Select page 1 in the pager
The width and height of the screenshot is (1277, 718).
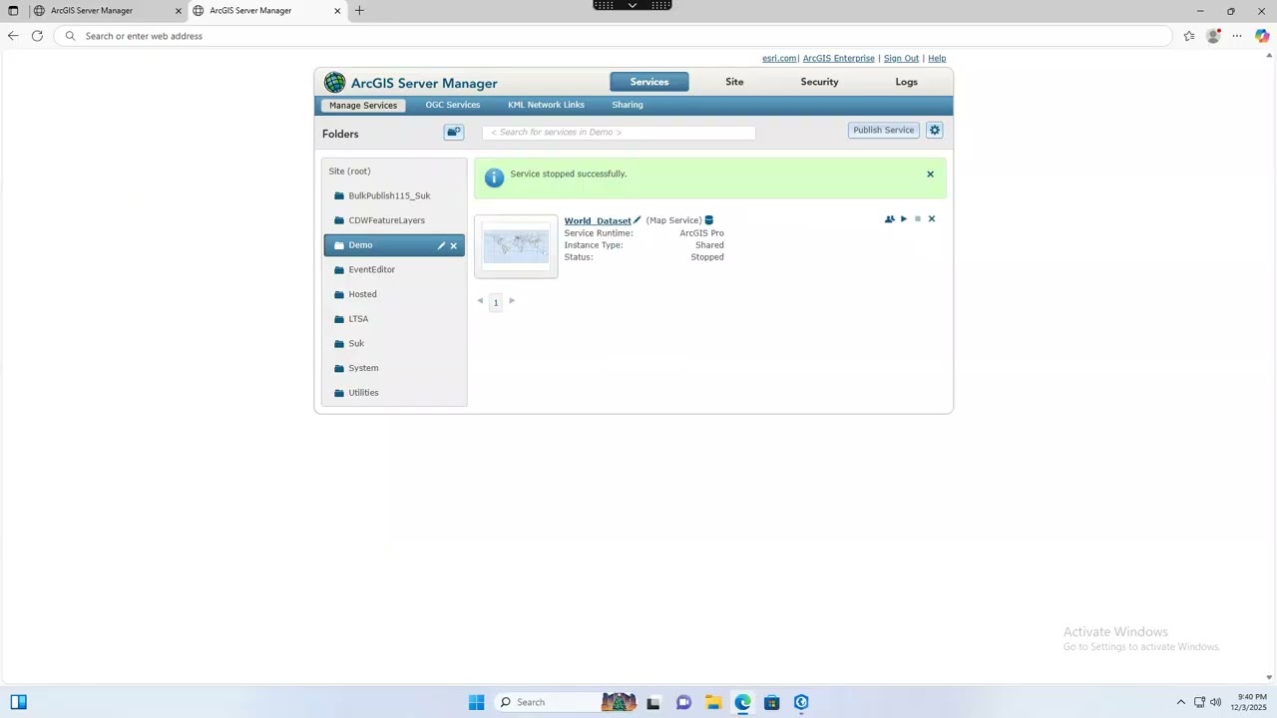click(496, 302)
